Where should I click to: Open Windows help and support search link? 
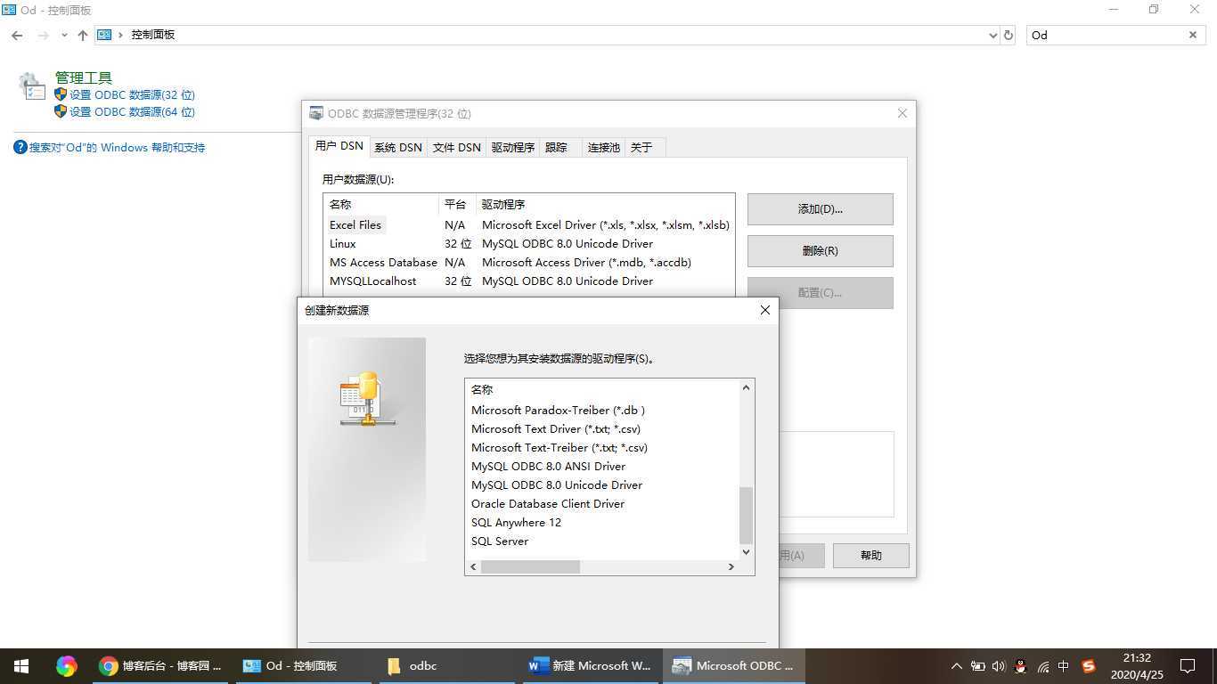[117, 147]
